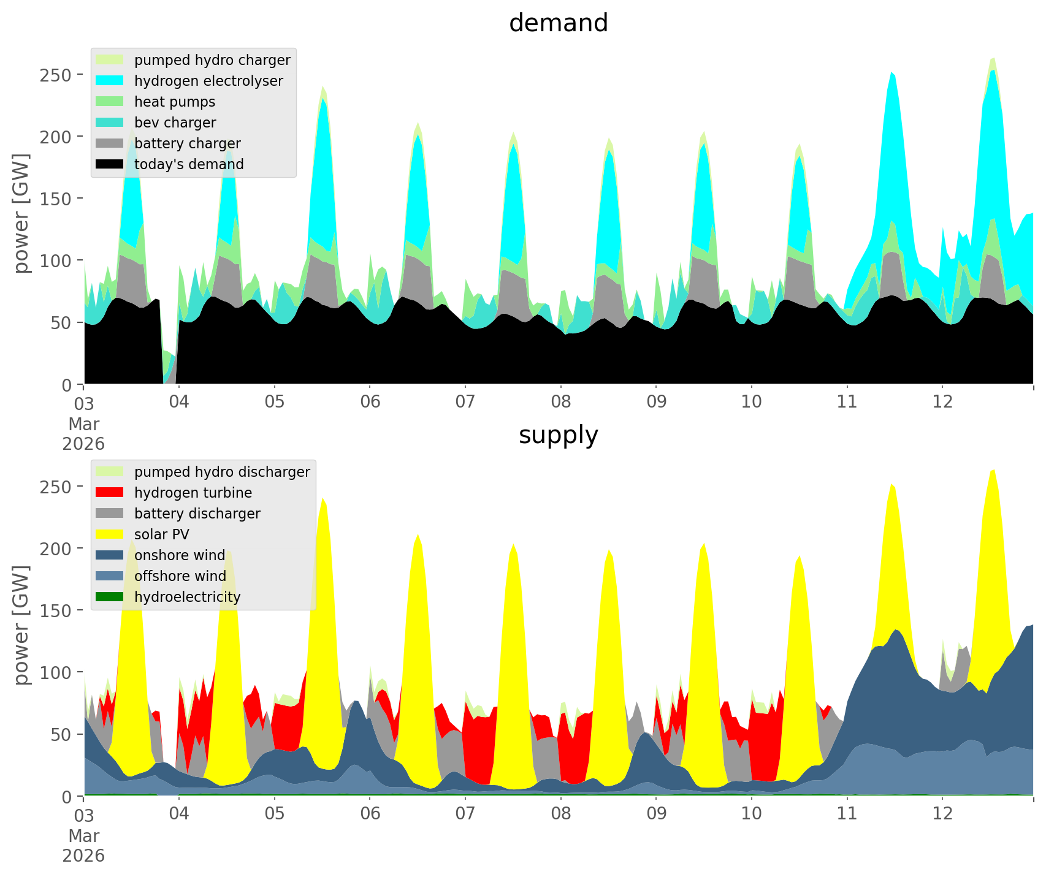Viewport: 1046px width, 877px height.
Task: Select date tick 08 on demand x-axis
Action: point(560,402)
